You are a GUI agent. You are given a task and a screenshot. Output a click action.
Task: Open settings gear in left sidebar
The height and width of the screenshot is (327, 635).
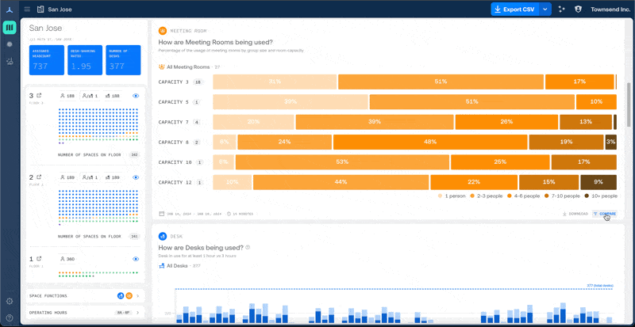[10, 301]
